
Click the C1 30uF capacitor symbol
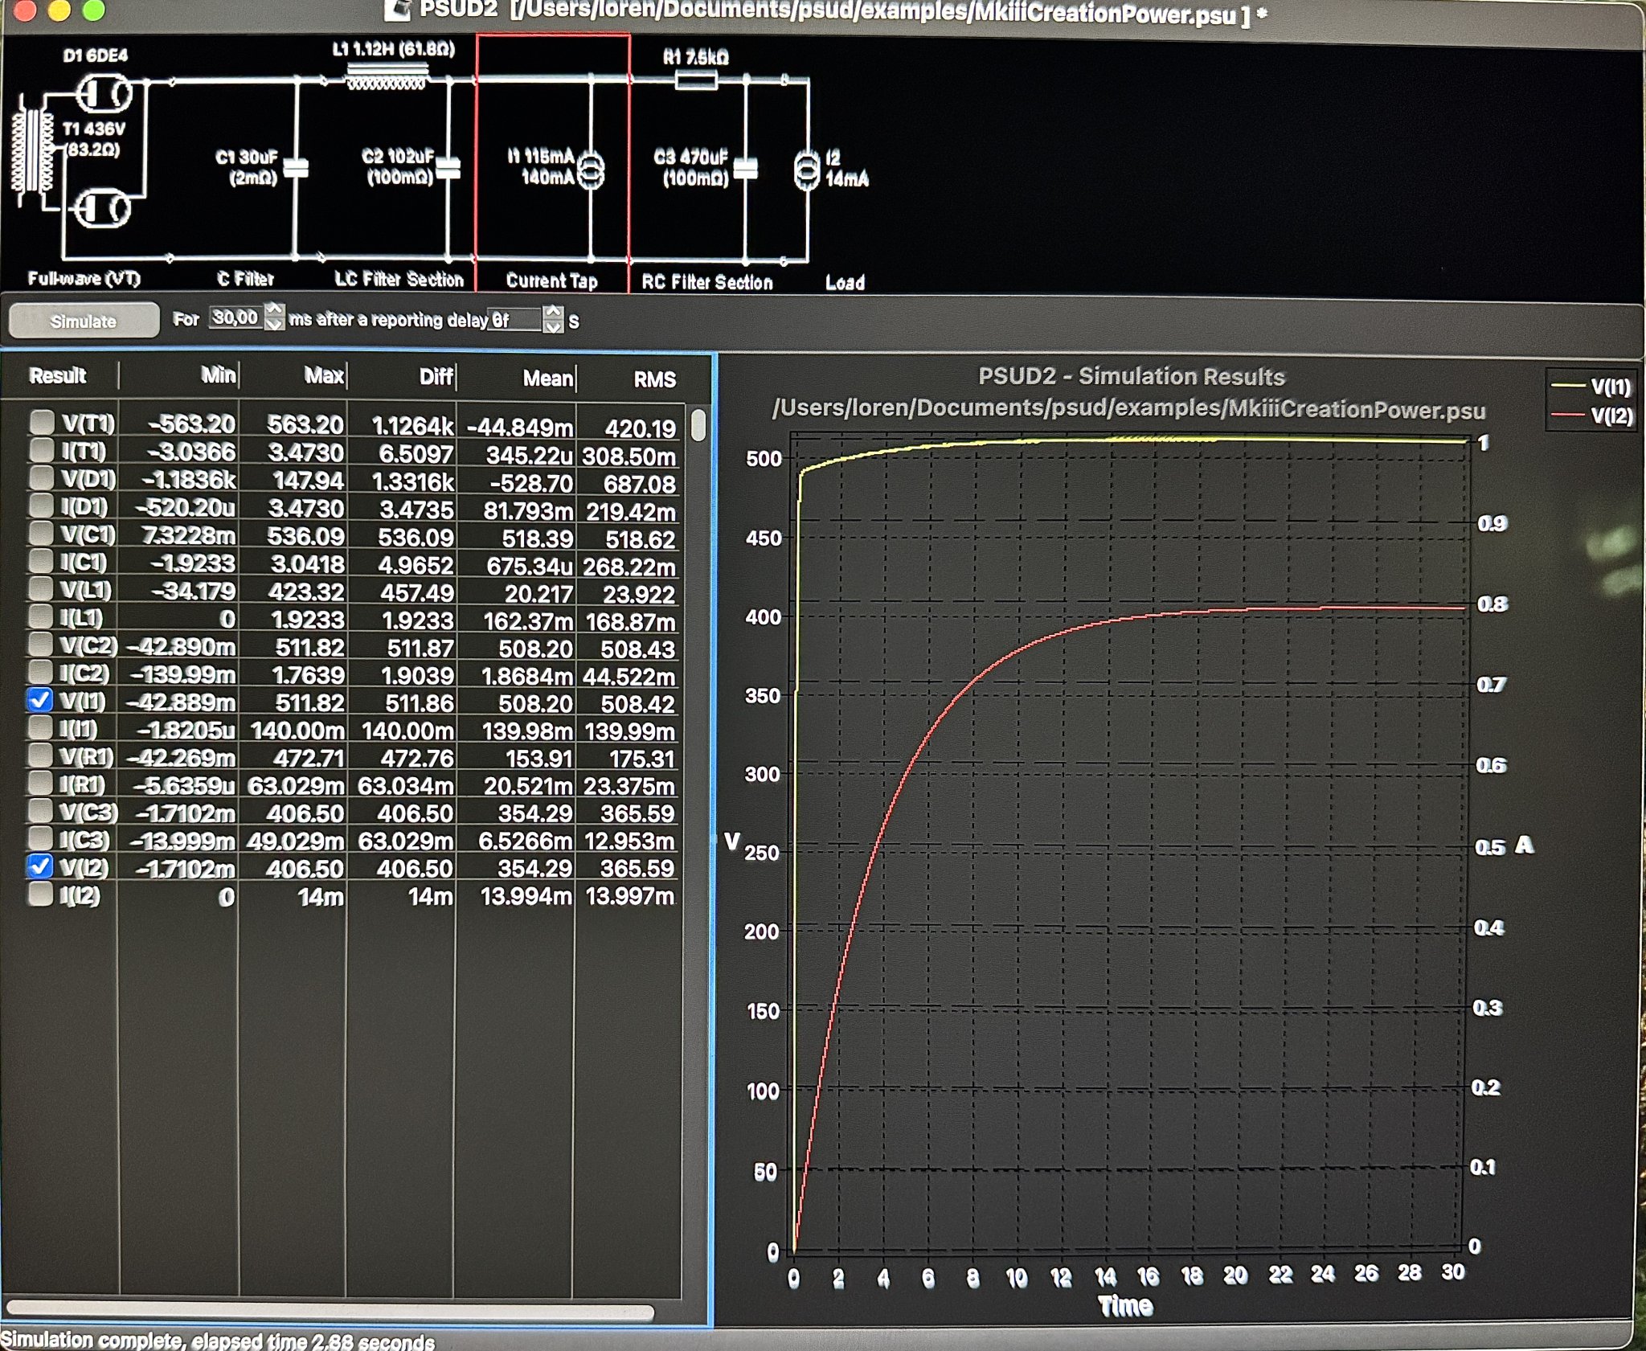coord(297,168)
